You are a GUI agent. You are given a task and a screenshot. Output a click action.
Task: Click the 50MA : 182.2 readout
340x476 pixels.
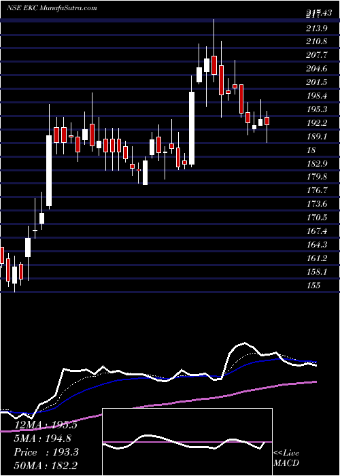click(46, 466)
